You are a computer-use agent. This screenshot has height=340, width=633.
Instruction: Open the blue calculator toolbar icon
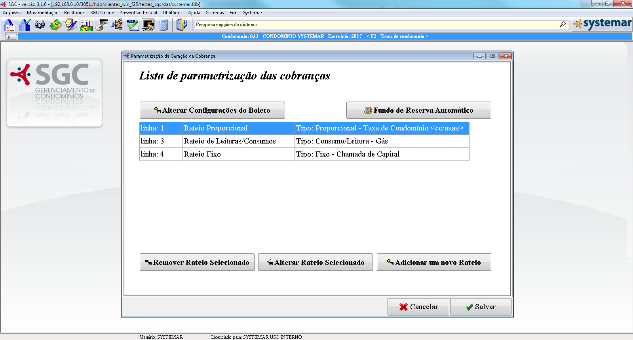[x=164, y=25]
